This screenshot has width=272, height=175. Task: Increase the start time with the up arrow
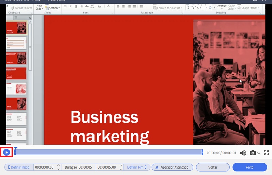tap(58, 165)
